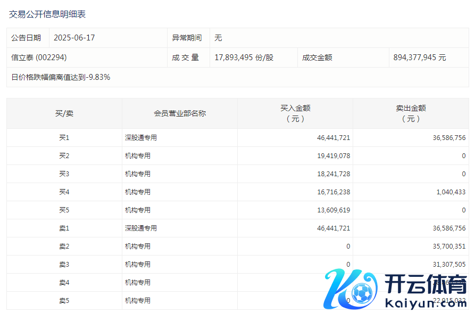
Task: Click the 会员营业部名称 column header
Action: [180, 113]
